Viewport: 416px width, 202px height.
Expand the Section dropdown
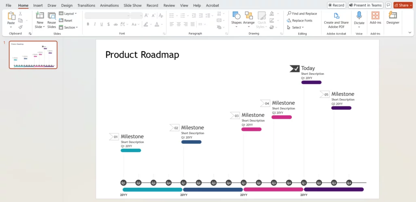coord(69,27)
